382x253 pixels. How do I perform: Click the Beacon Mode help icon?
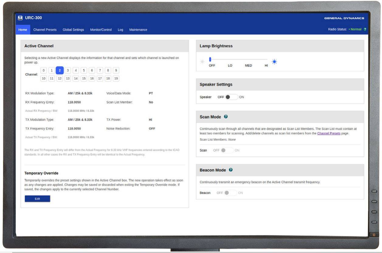231,170
